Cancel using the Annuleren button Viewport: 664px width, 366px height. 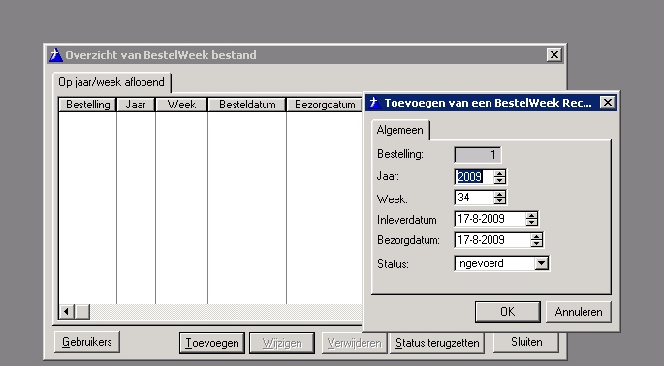pos(579,312)
